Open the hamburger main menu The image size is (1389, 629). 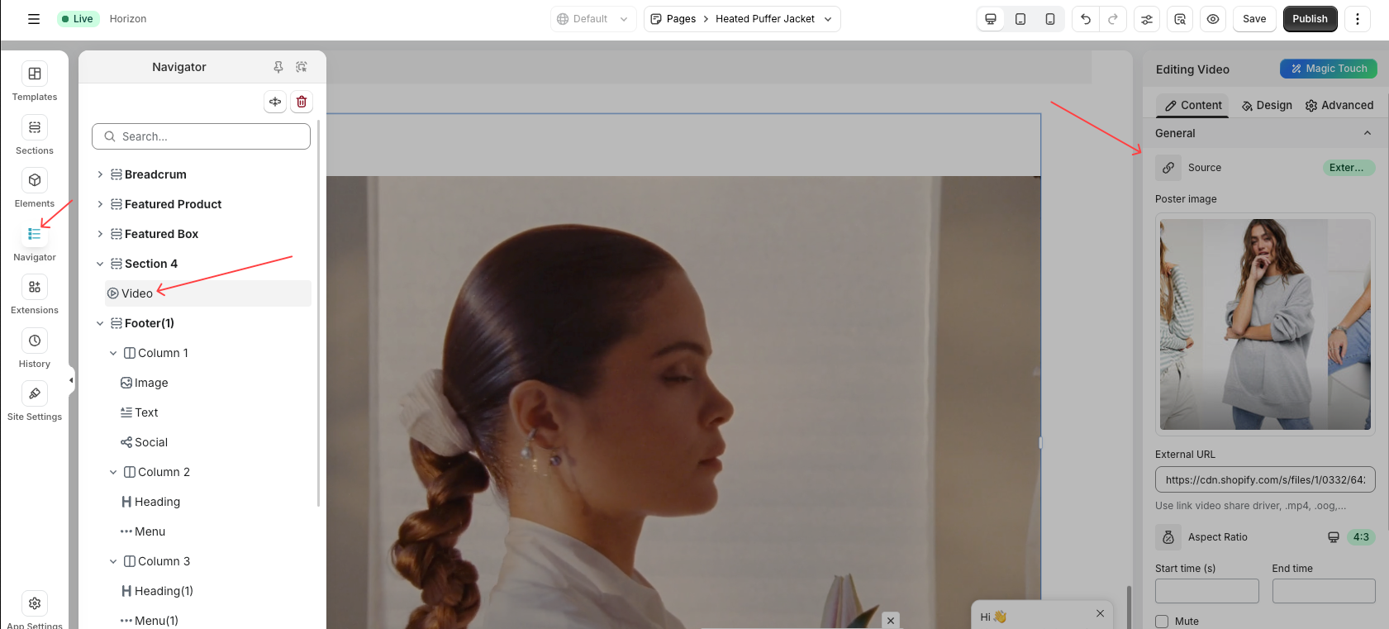(x=34, y=19)
